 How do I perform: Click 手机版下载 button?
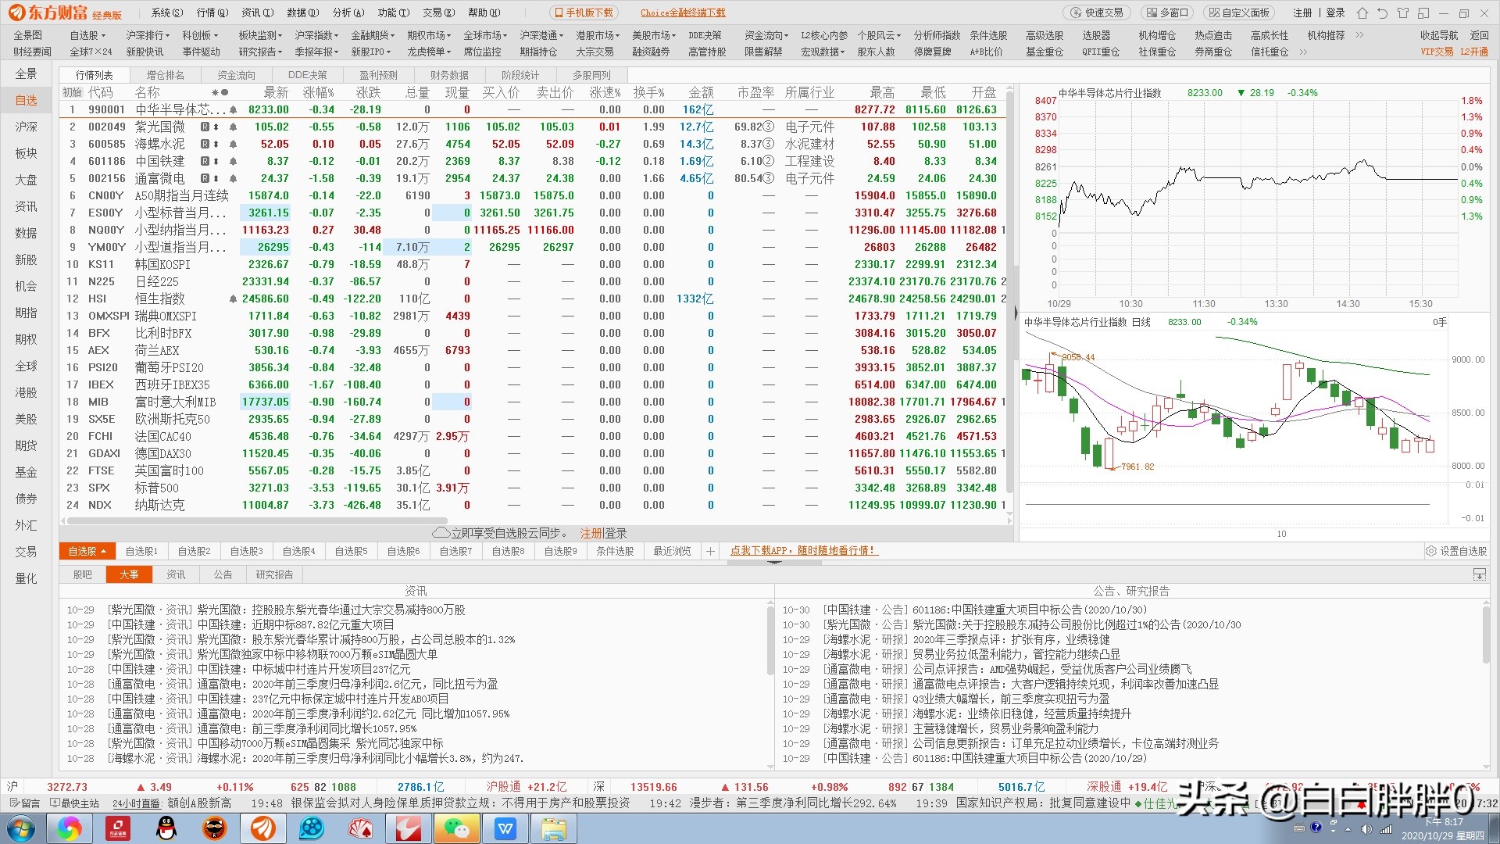(584, 13)
